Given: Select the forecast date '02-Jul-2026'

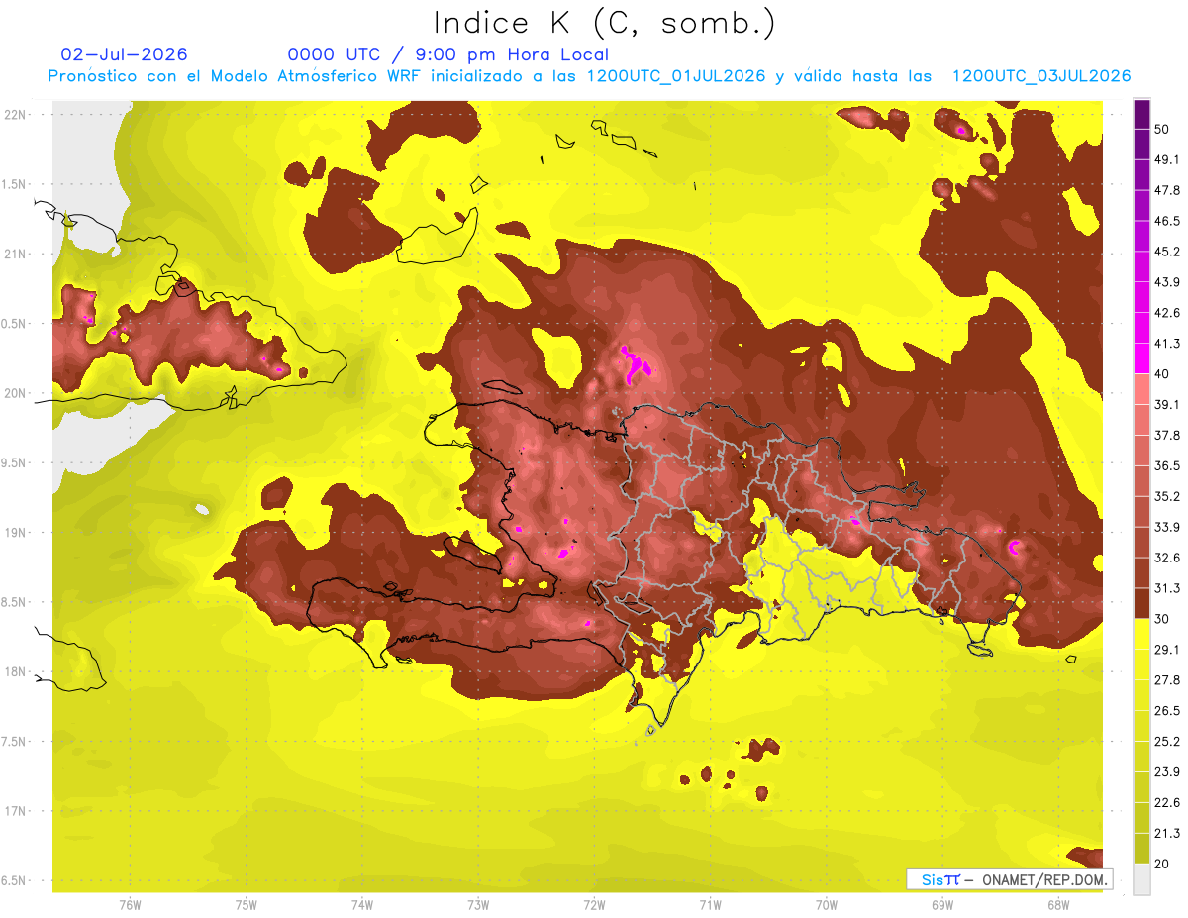Looking at the screenshot, I should 124,54.
